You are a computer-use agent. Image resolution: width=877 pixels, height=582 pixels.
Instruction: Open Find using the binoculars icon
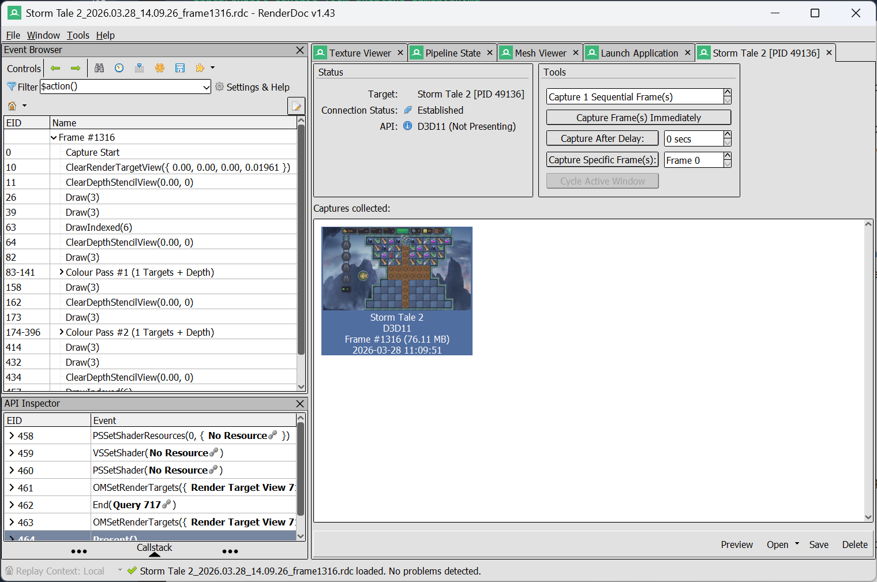(x=99, y=68)
